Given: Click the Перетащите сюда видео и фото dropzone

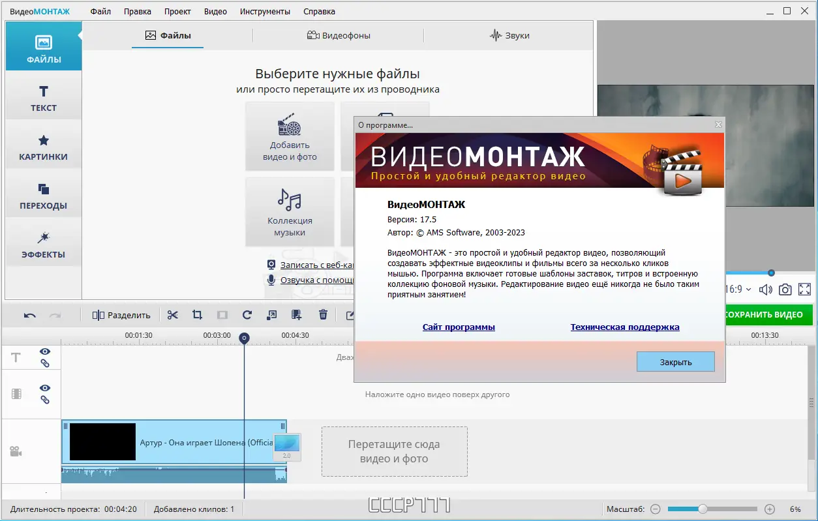Looking at the screenshot, I should pos(394,451).
